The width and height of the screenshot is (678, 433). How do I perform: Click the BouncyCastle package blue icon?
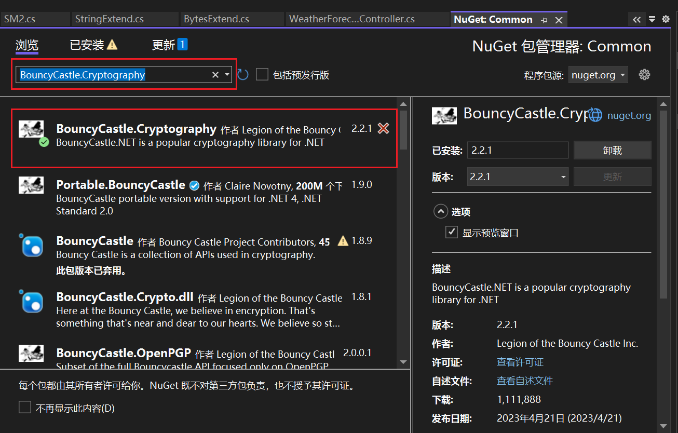pyautogui.click(x=32, y=246)
